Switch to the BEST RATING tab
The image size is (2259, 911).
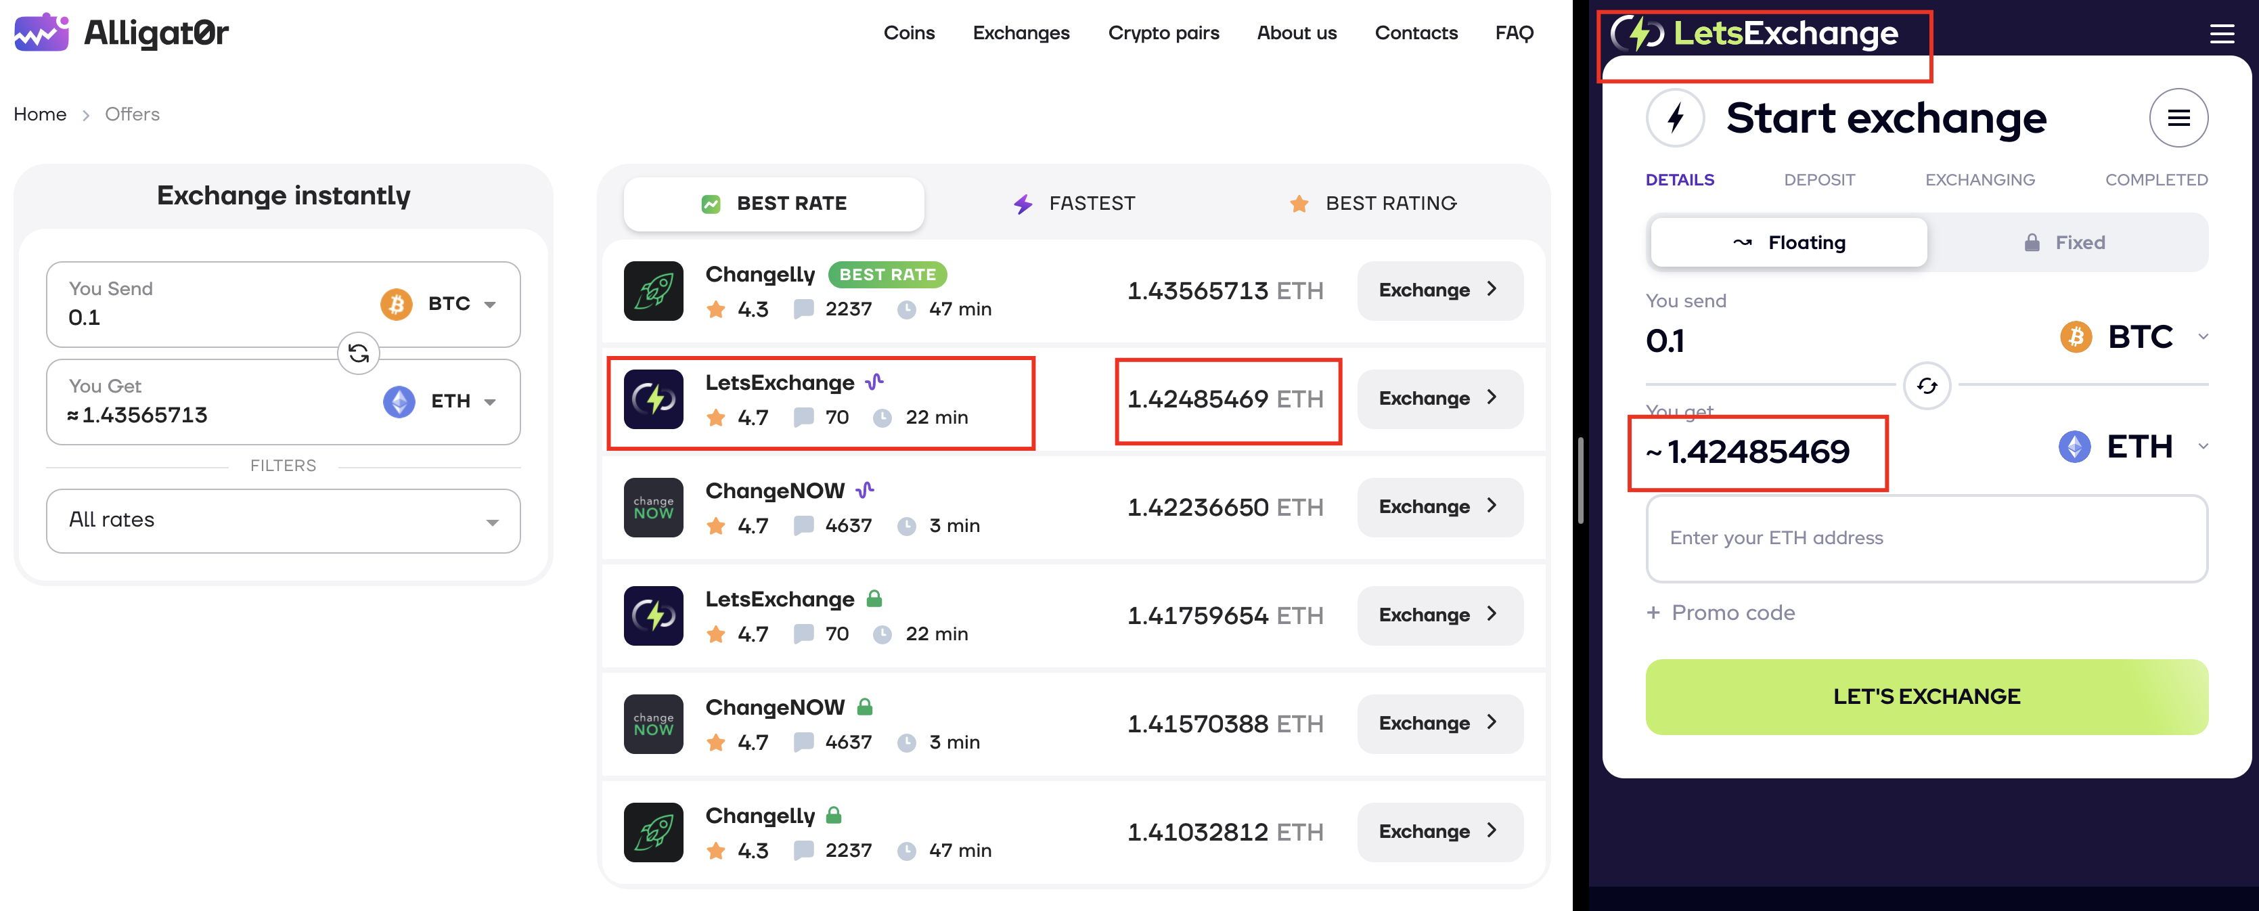click(x=1373, y=204)
